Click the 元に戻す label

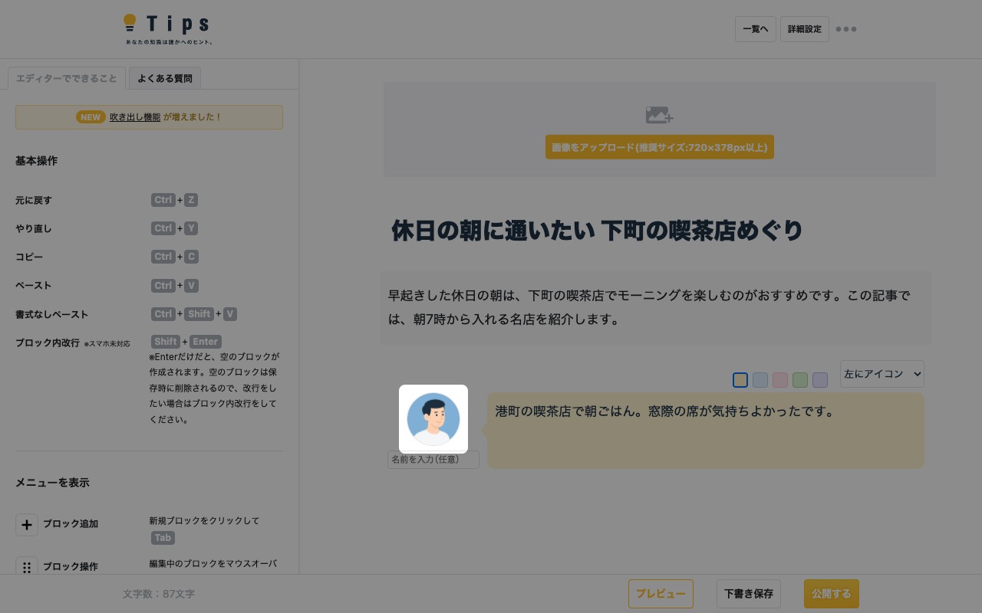34,200
